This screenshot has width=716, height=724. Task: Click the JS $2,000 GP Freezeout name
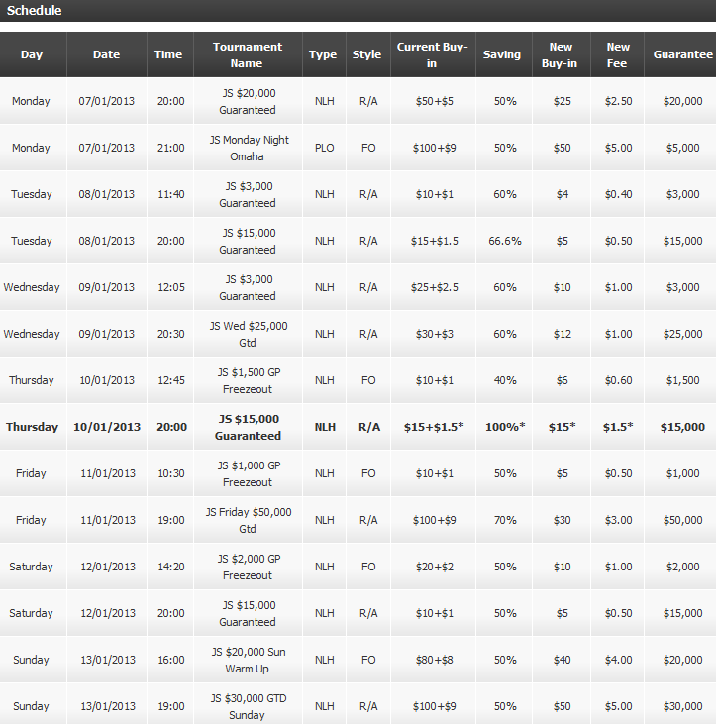[248, 567]
